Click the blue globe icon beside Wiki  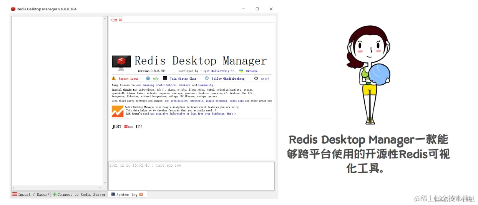coord(148,78)
